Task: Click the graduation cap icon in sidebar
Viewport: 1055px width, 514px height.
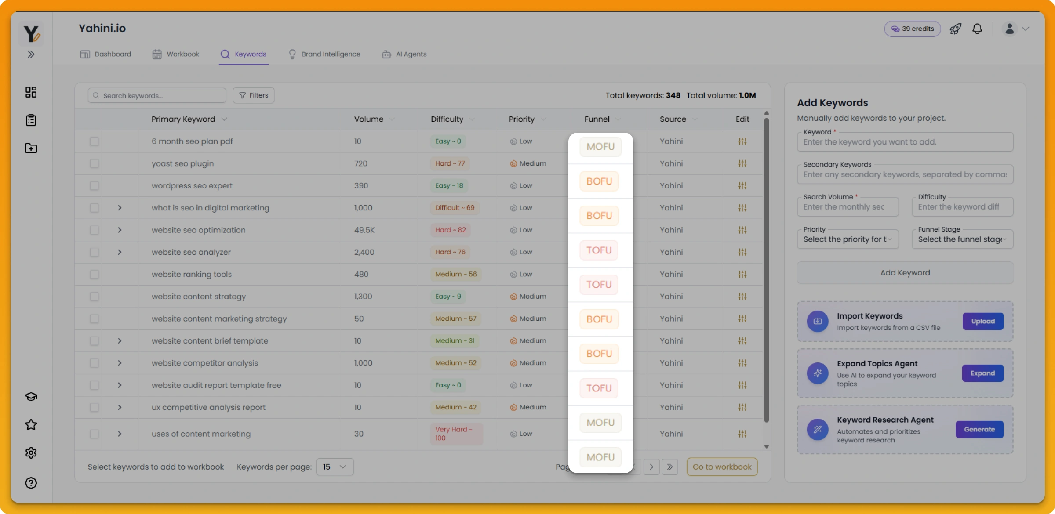Action: coord(31,396)
